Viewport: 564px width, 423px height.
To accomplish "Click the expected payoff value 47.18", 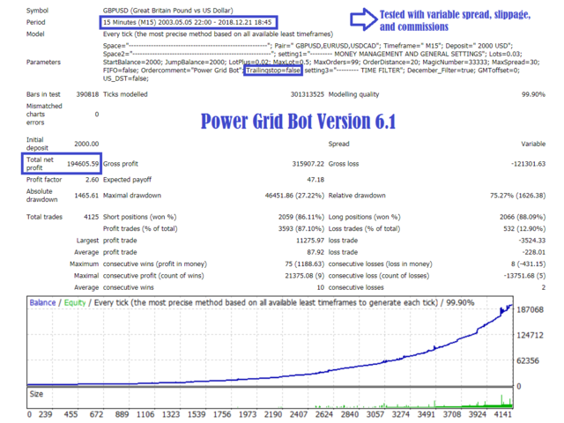I will pyautogui.click(x=315, y=180).
